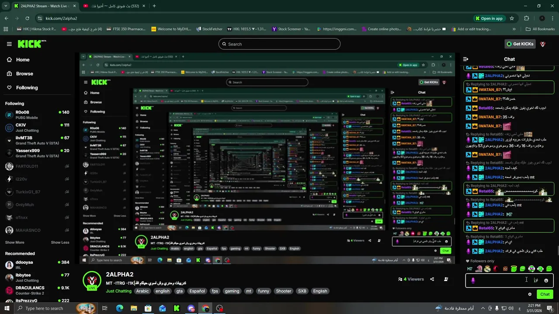Image resolution: width=559 pixels, height=314 pixels.
Task: Open the Just Chatting category link
Action: tap(118, 291)
